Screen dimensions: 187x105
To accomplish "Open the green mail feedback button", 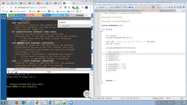I will click(x=87, y=94).
